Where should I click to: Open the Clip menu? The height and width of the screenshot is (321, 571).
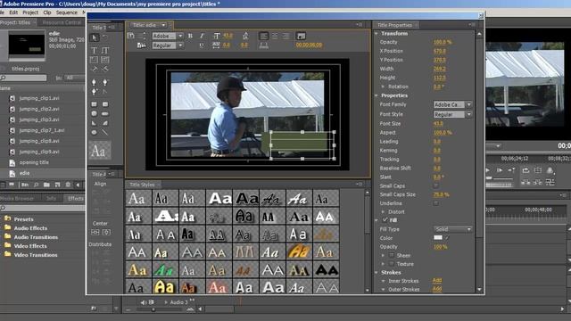47,12
